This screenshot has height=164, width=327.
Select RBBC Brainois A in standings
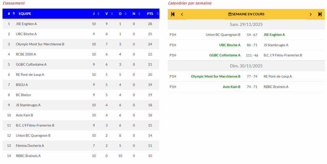28,156
